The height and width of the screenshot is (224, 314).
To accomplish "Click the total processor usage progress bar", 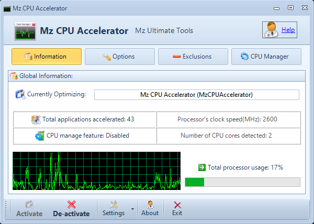I will (242, 182).
